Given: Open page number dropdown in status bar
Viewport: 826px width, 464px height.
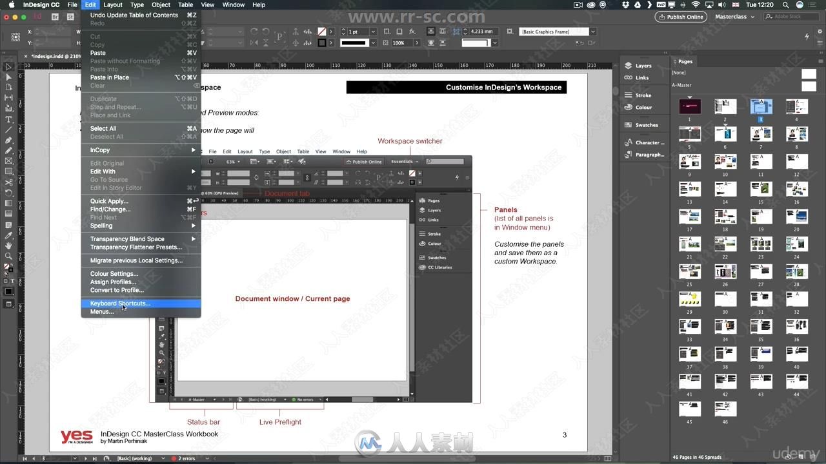Looking at the screenshot, I should 76,459.
